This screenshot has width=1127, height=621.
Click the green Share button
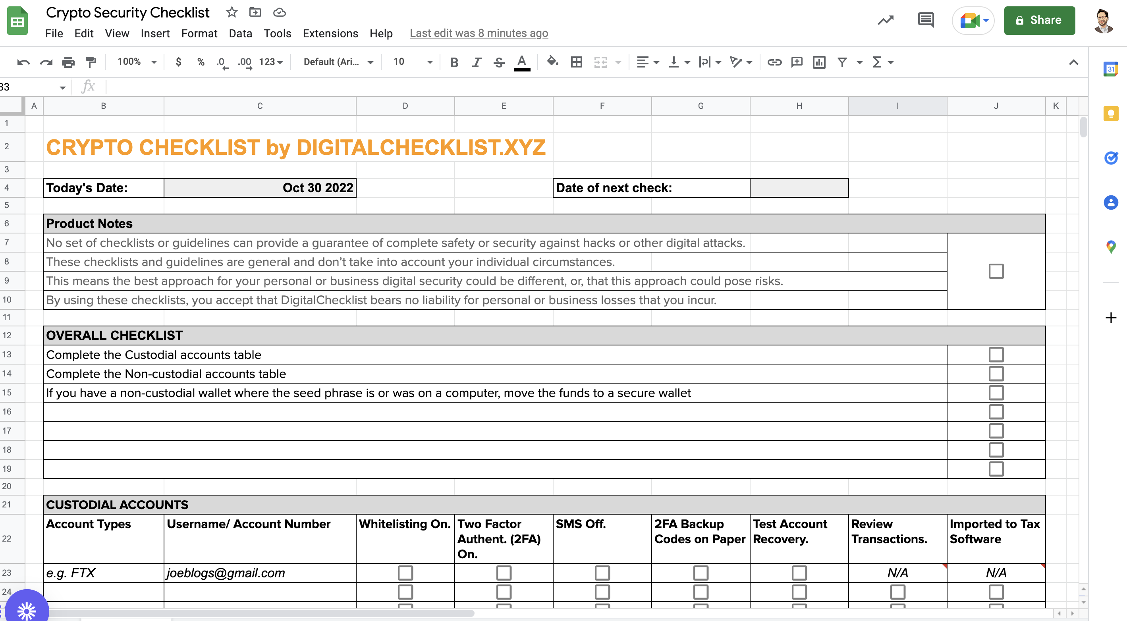(x=1040, y=20)
